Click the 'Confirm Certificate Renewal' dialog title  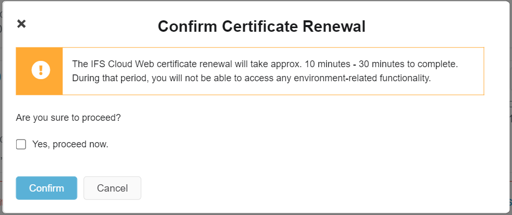click(262, 27)
